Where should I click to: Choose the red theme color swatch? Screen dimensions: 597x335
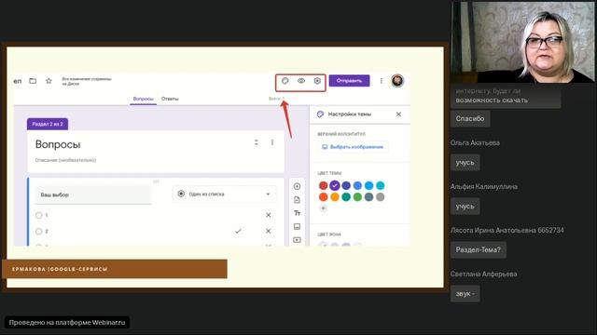pyautogui.click(x=324, y=185)
